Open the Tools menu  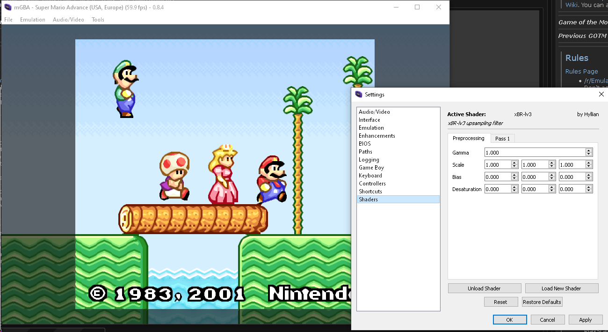tap(98, 20)
